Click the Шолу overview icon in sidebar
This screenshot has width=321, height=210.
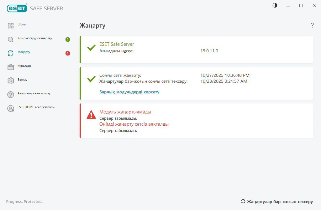(11, 26)
